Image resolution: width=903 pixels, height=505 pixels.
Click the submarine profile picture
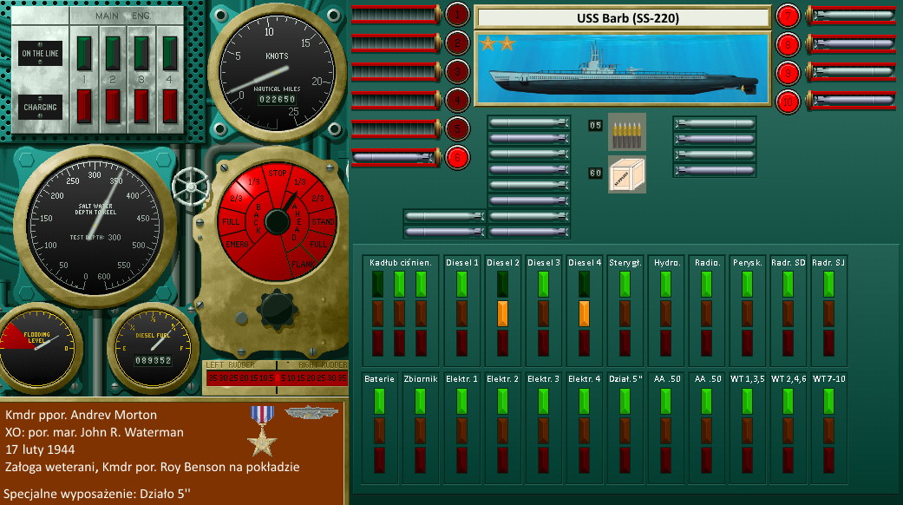tap(623, 69)
